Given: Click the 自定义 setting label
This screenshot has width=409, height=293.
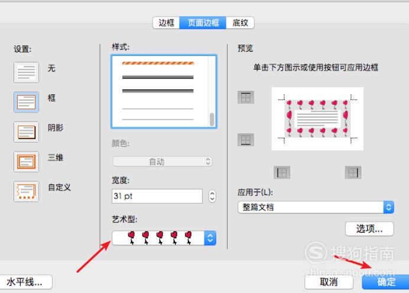Looking at the screenshot, I should (59, 187).
